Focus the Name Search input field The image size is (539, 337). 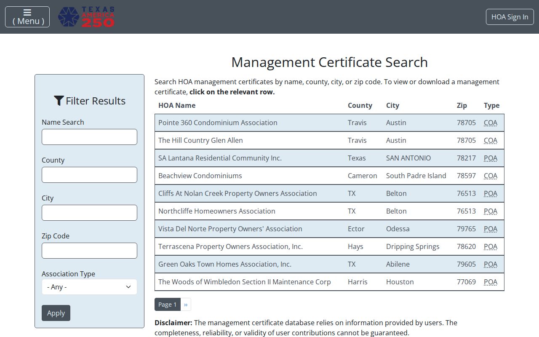(x=89, y=137)
